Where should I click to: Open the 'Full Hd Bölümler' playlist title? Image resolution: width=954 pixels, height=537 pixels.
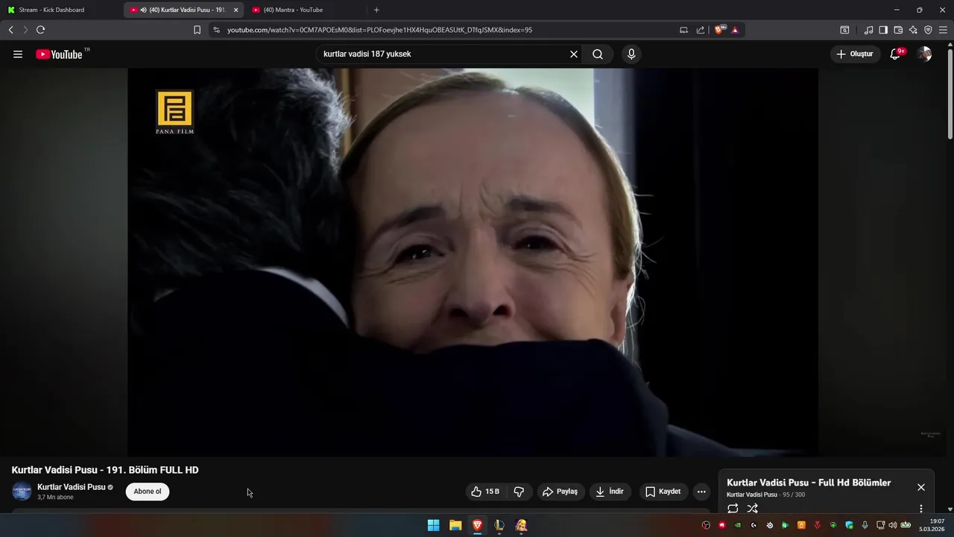click(x=809, y=483)
